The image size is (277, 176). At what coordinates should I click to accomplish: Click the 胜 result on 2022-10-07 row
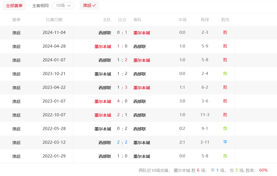point(225,115)
